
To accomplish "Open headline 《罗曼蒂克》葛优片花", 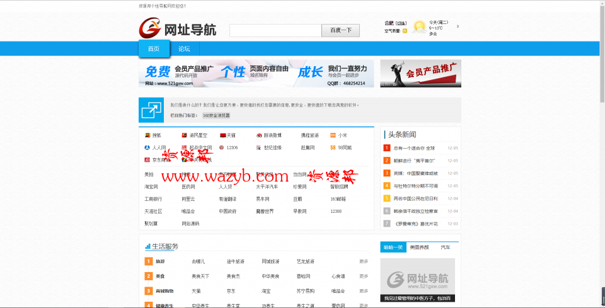I will [416, 224].
